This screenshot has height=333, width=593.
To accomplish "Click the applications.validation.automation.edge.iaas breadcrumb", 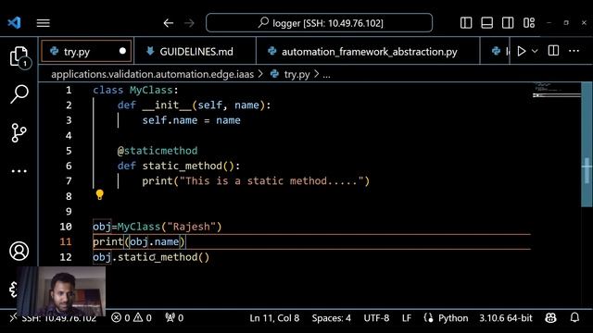I will tap(152, 74).
